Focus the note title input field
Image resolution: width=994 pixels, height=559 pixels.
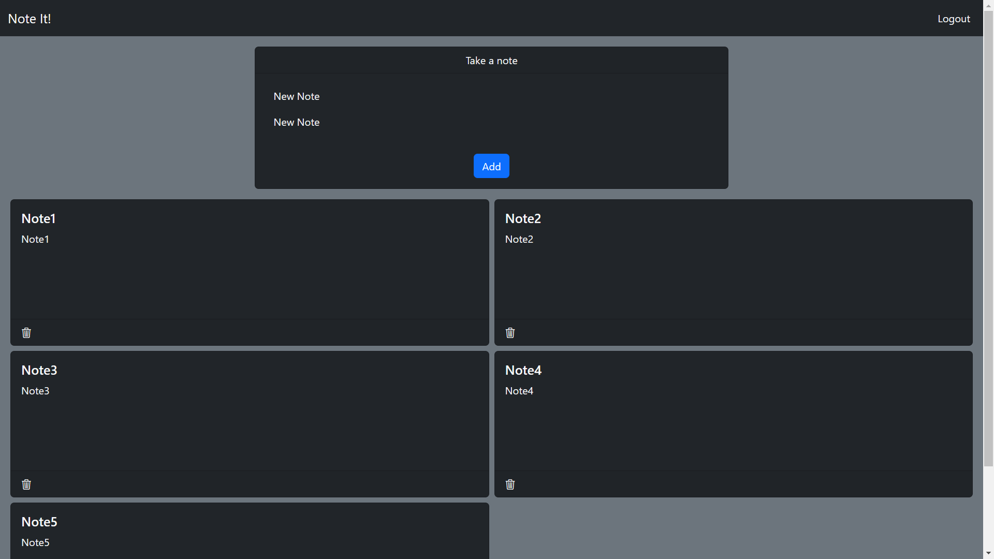pos(491,97)
